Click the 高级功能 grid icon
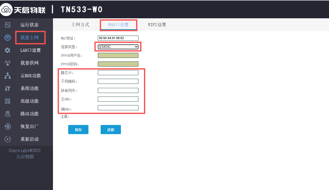The width and height of the screenshot is (329, 190). coord(8,101)
